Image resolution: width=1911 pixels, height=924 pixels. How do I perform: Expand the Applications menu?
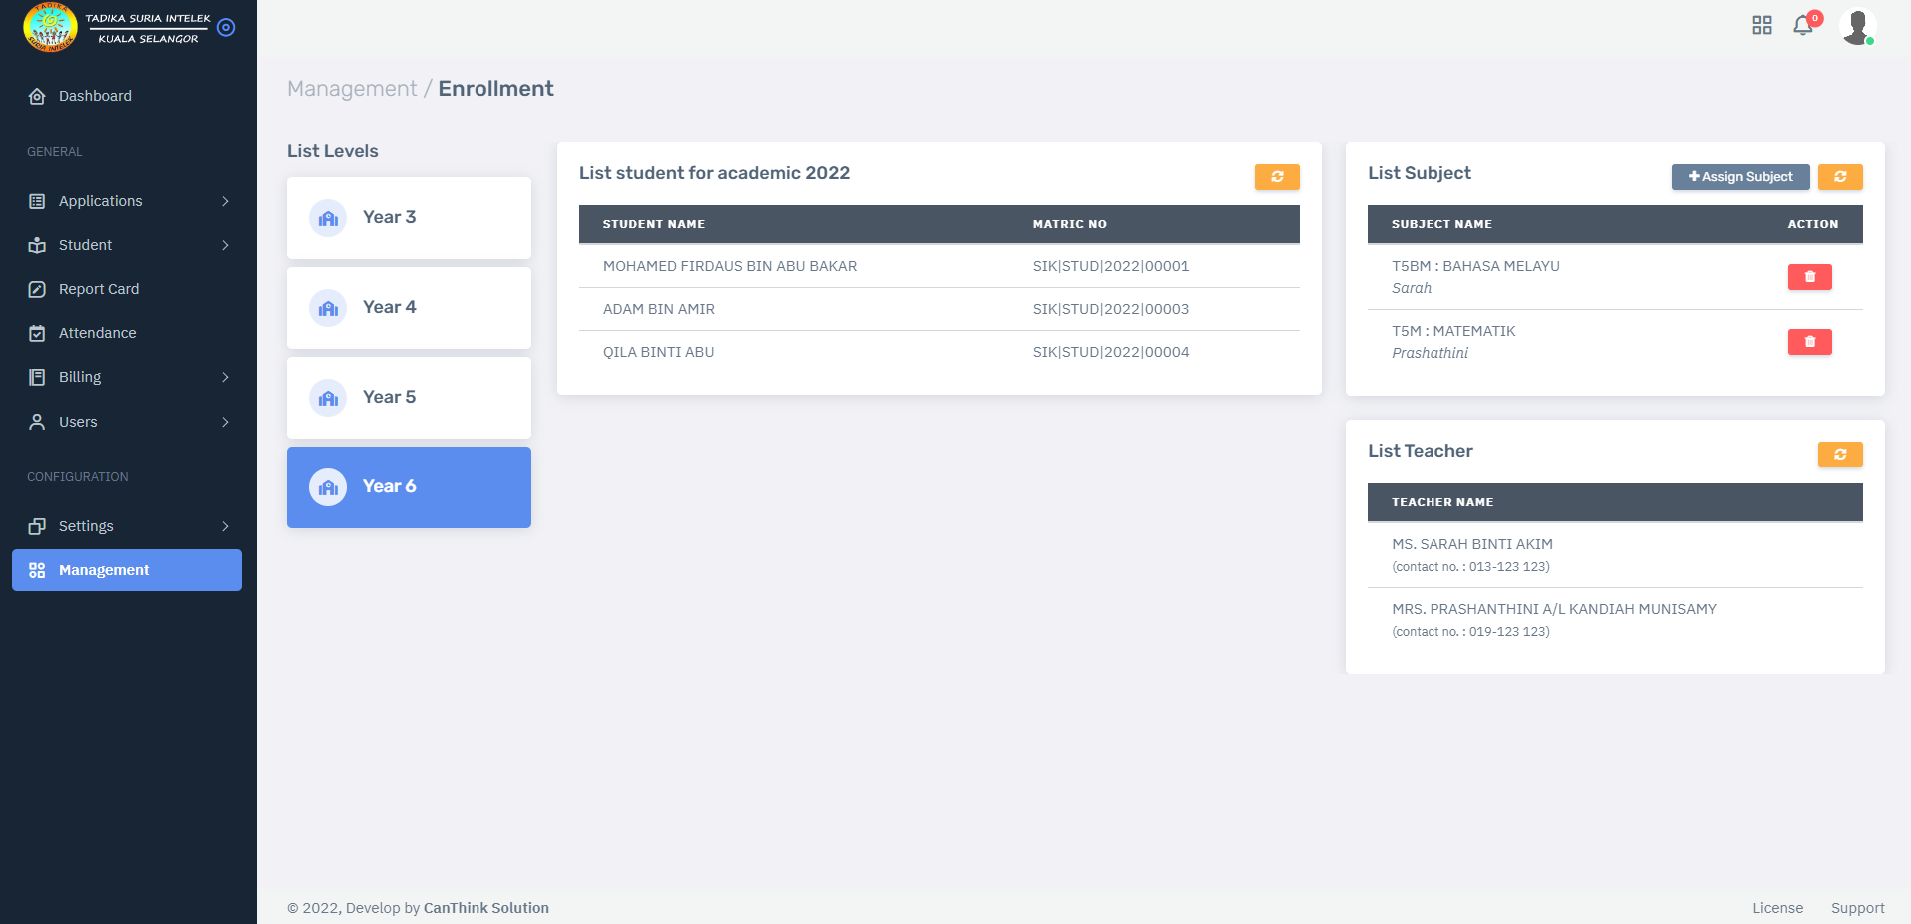point(127,201)
